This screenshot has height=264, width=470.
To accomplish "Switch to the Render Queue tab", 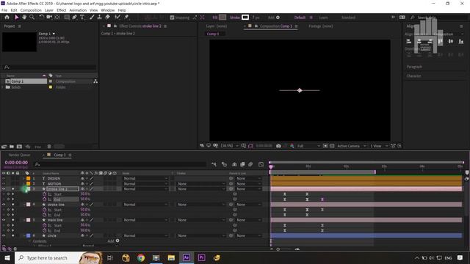I will pos(20,155).
